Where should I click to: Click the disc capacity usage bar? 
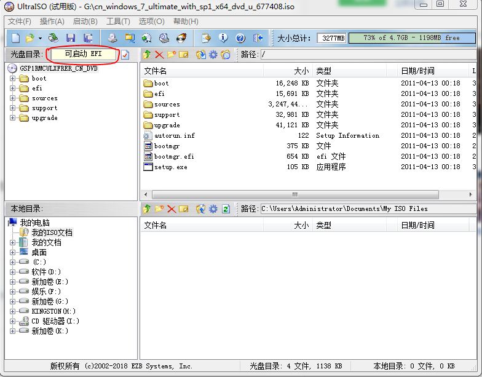tap(412, 38)
